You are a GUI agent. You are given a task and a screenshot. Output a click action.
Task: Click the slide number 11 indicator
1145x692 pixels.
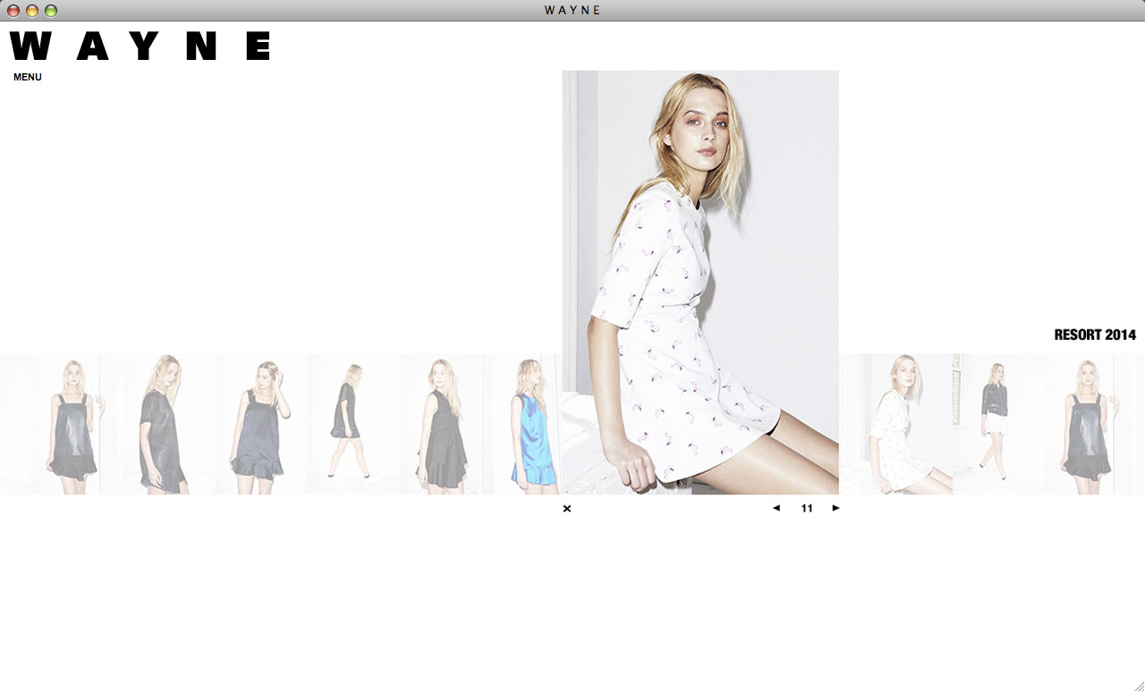[807, 508]
